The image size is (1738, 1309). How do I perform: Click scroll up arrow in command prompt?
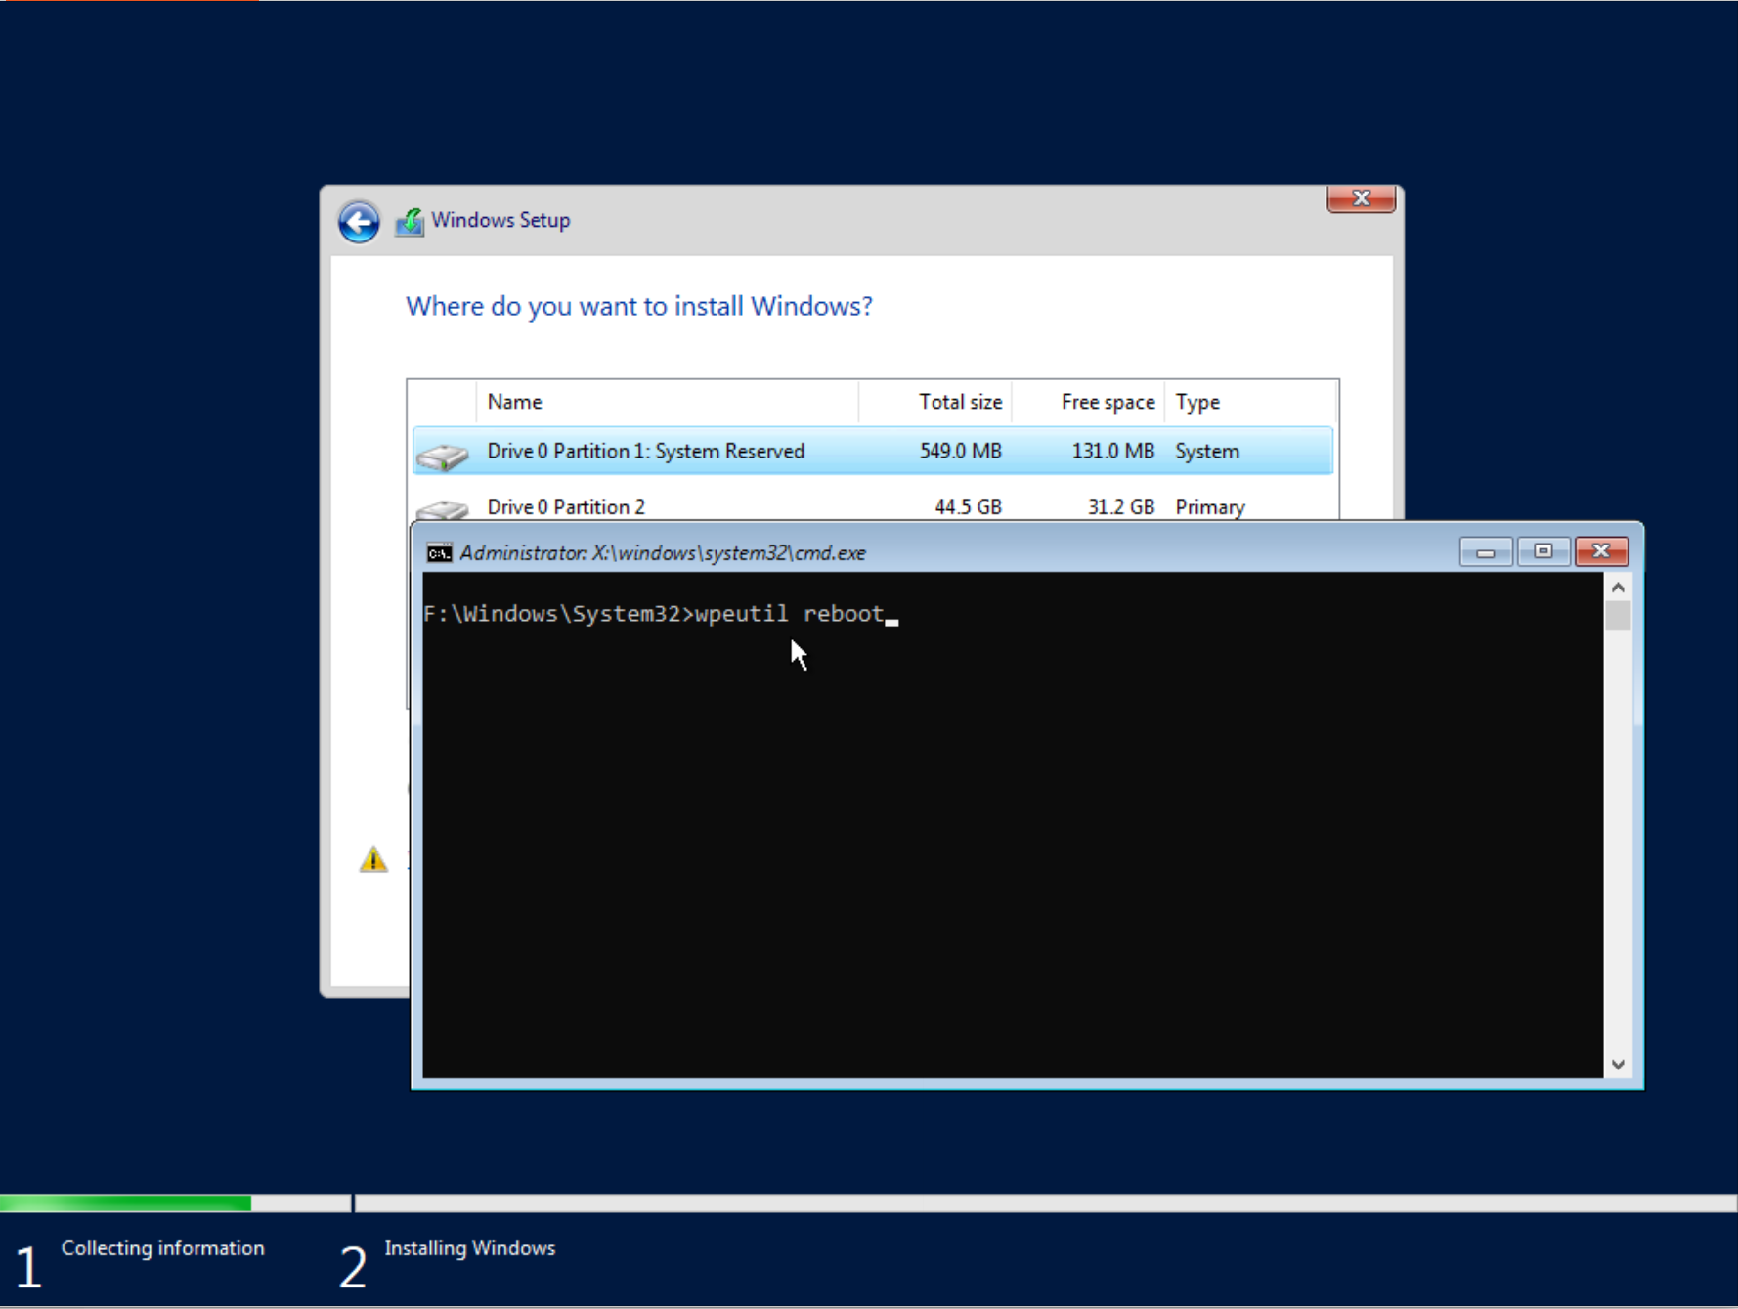1618,588
